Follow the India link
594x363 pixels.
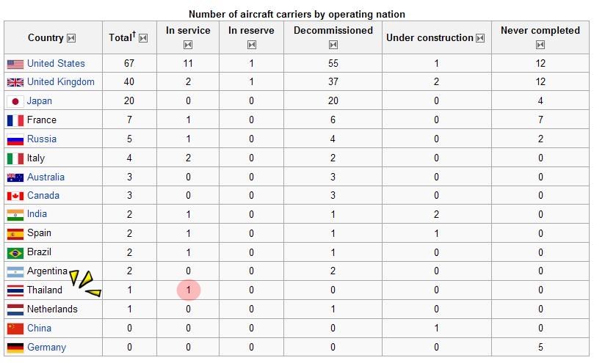(37, 213)
